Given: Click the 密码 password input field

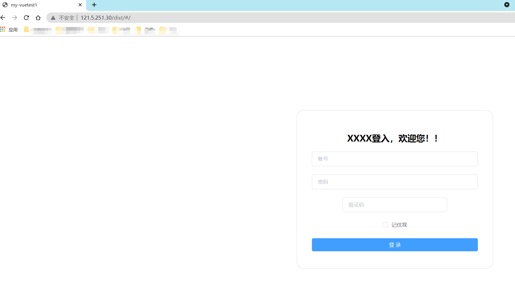Looking at the screenshot, I should 395,182.
